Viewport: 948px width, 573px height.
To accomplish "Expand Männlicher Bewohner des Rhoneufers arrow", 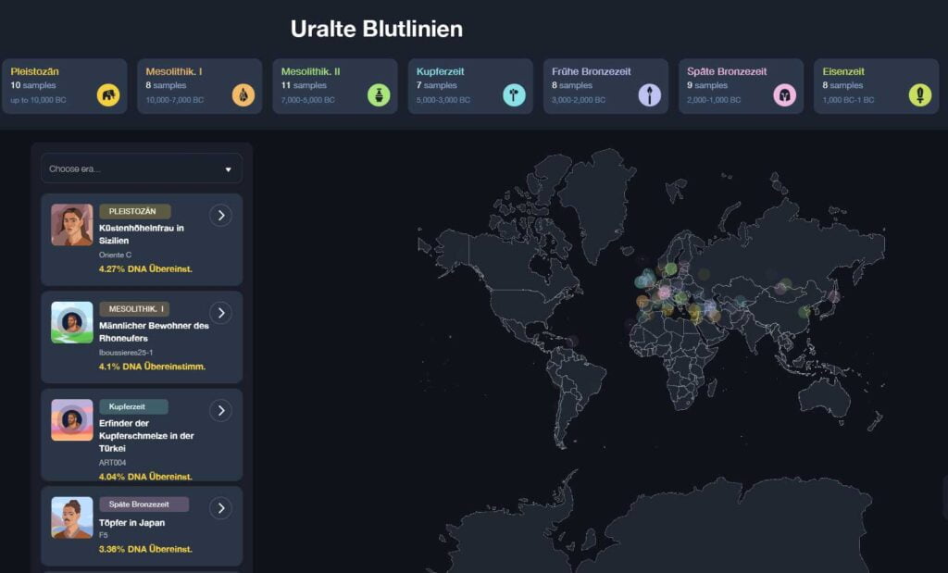I will click(x=220, y=313).
